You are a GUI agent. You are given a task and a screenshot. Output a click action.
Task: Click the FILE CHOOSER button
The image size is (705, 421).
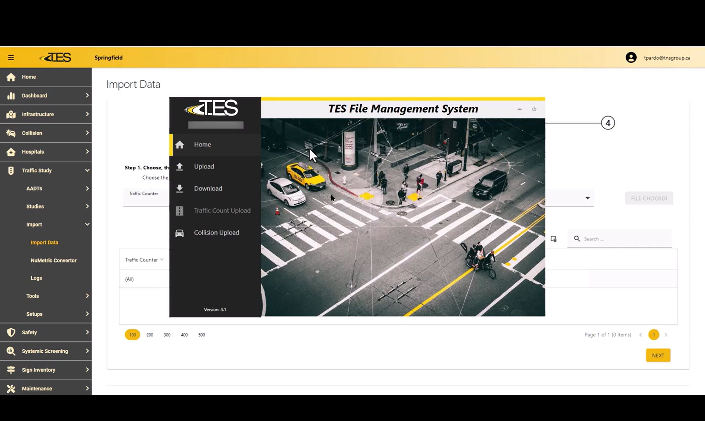[649, 198]
